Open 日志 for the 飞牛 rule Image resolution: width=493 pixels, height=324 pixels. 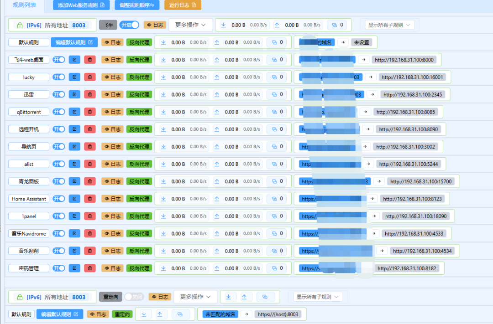[x=155, y=25]
